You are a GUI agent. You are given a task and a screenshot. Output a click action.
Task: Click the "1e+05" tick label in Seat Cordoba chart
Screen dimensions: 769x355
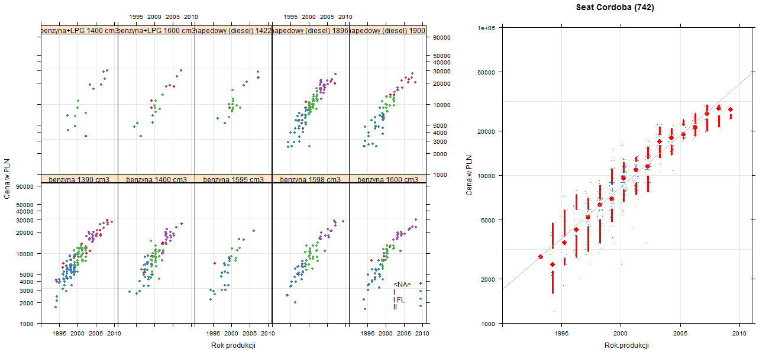487,28
